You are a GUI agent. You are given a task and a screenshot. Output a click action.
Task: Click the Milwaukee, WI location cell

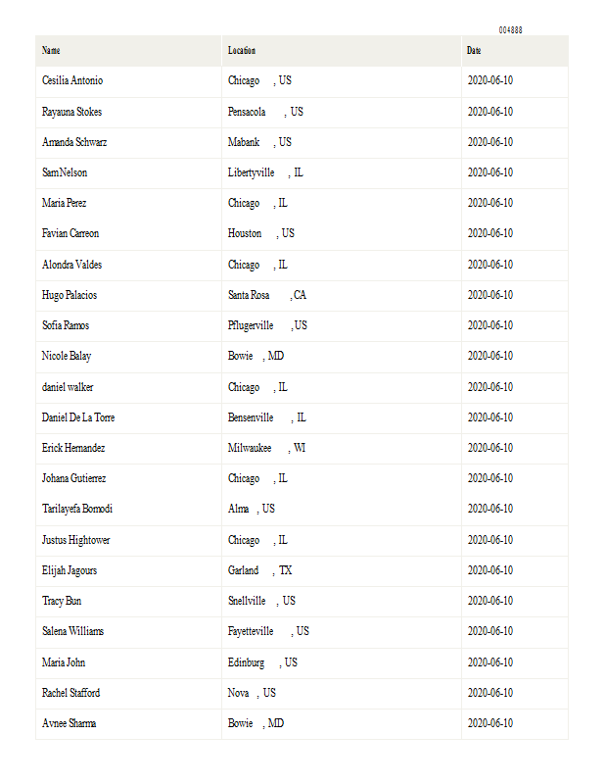point(266,448)
